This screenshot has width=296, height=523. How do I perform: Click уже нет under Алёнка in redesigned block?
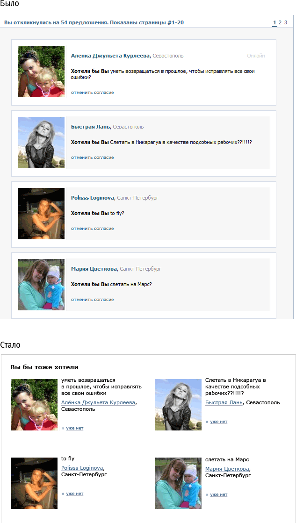75,428
